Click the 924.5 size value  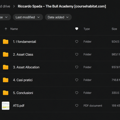click(116, 42)
